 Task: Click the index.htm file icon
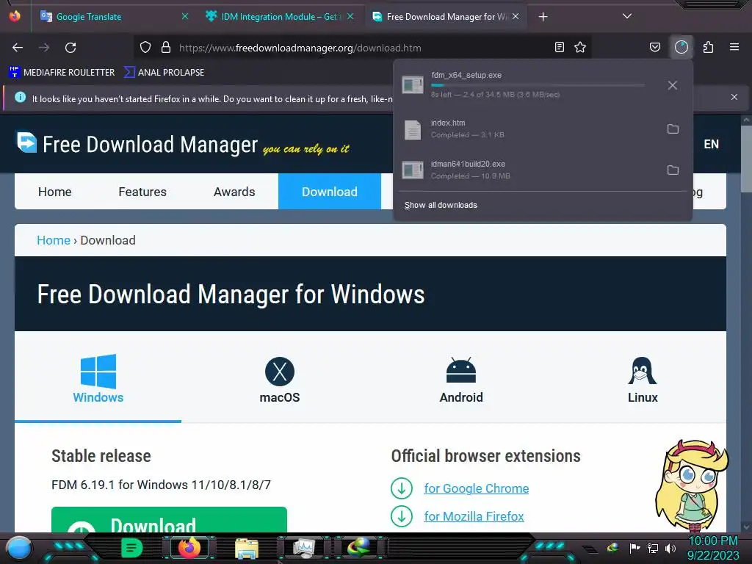tap(413, 129)
